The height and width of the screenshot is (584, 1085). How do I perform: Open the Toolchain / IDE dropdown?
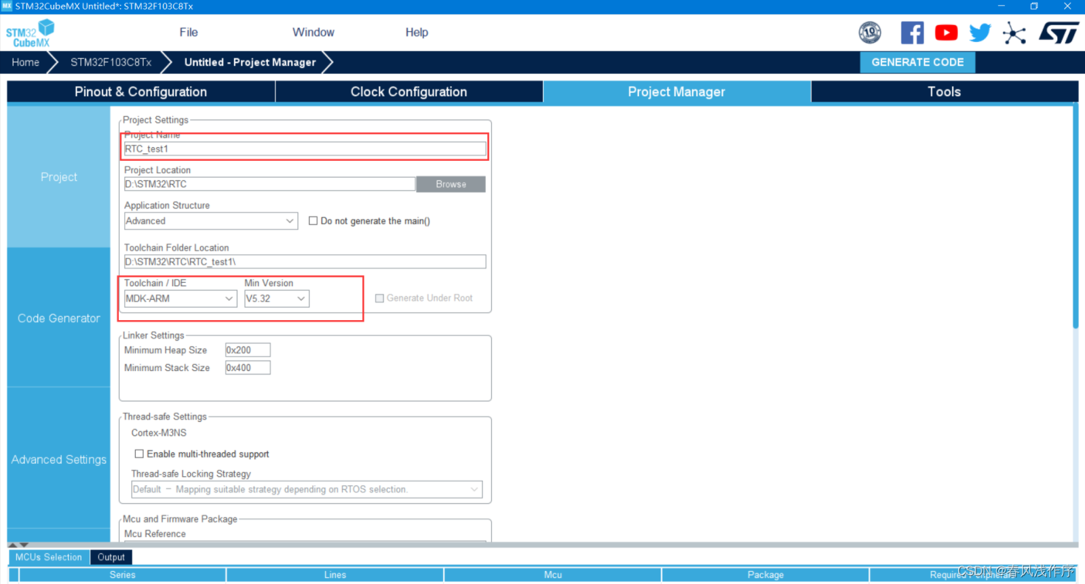[x=180, y=298]
